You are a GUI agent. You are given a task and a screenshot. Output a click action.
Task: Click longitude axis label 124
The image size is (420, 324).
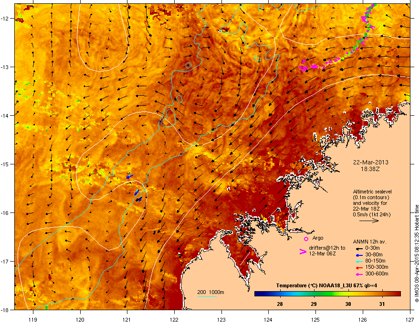pyautogui.click(x=268, y=320)
